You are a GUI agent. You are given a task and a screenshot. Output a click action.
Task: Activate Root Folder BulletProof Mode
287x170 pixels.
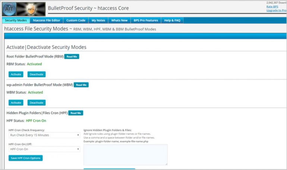pyautogui.click(x=16, y=74)
